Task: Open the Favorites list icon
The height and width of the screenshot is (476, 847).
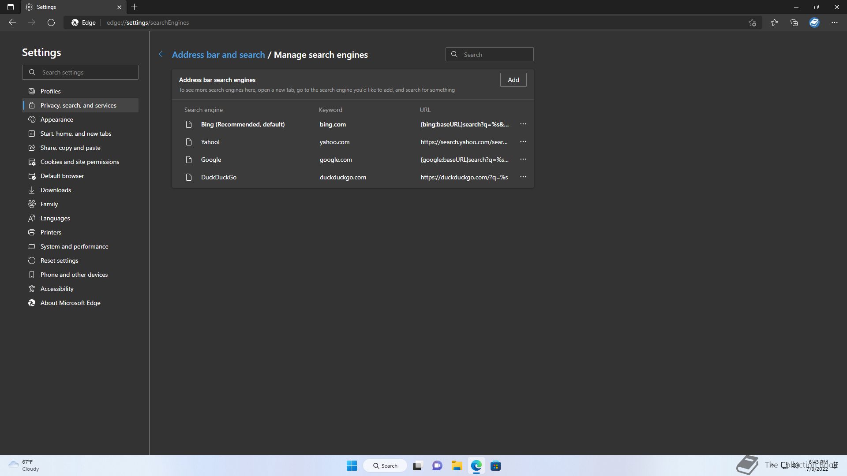Action: [775, 22]
